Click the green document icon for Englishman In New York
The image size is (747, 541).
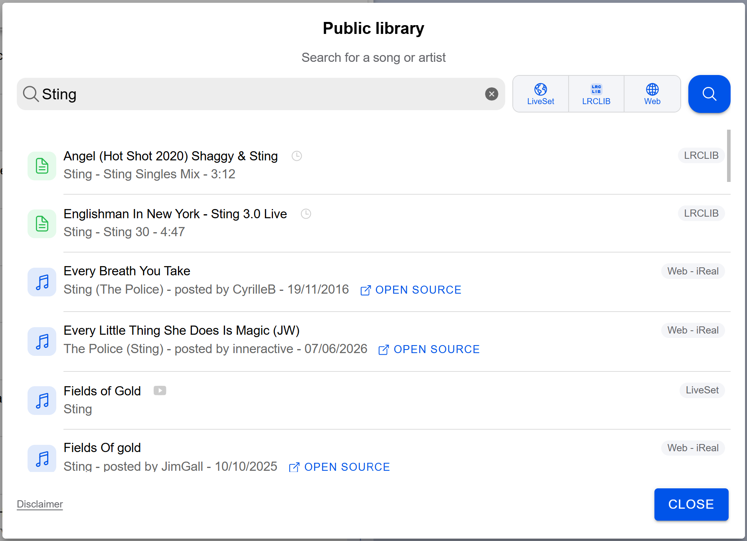tap(42, 223)
